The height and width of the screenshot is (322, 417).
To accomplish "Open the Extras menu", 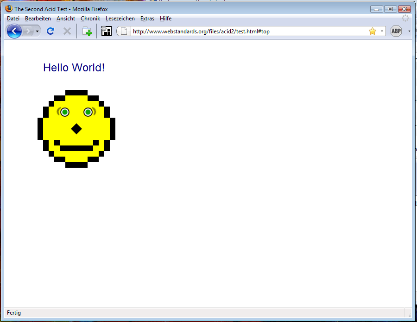I will tap(147, 19).
